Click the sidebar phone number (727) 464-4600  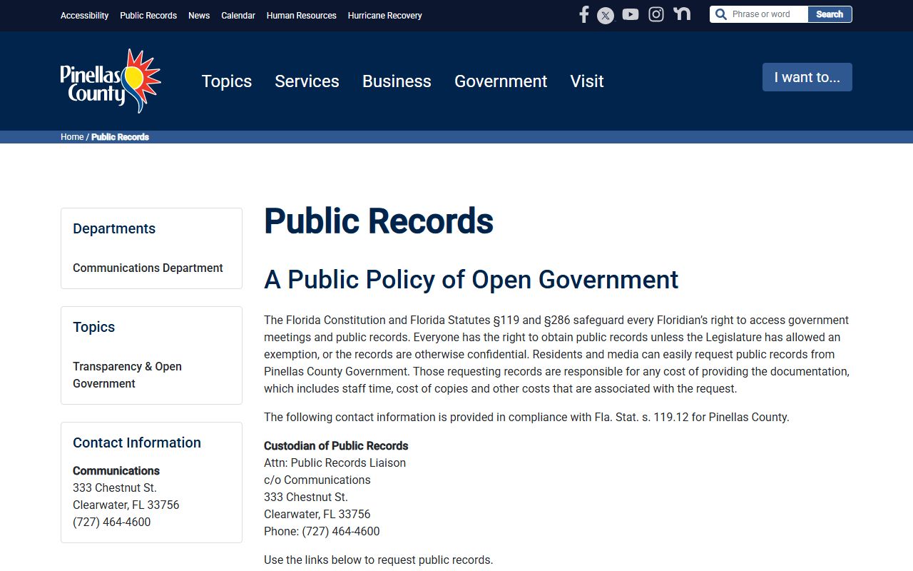pos(112,522)
